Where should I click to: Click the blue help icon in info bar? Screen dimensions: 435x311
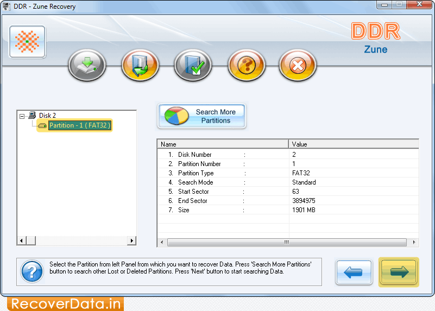pos(32,270)
